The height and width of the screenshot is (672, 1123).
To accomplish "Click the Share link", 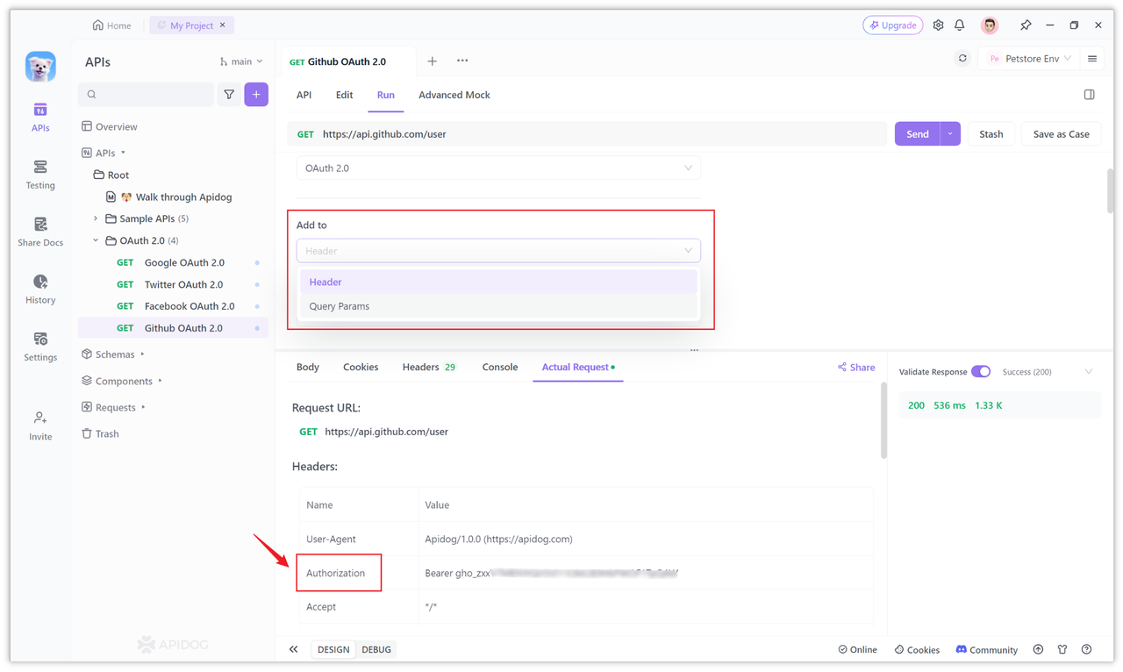I will click(x=856, y=368).
